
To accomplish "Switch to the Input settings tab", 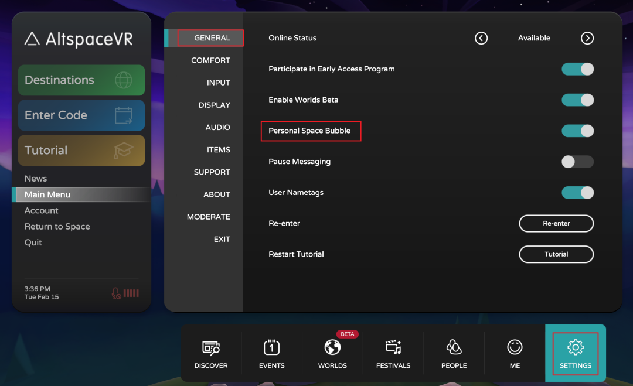I will [219, 83].
